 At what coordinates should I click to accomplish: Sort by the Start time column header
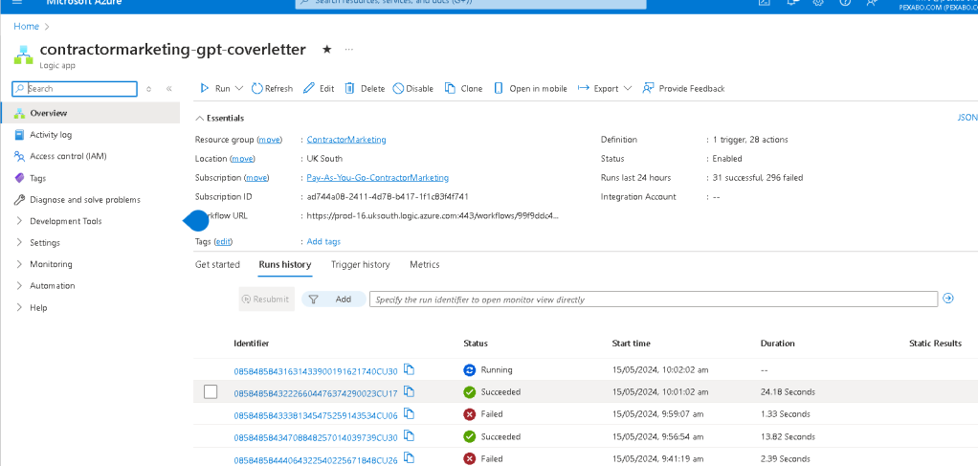(x=631, y=344)
